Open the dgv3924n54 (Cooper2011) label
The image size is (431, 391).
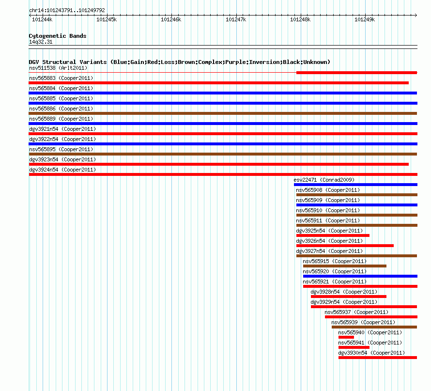[62, 170]
